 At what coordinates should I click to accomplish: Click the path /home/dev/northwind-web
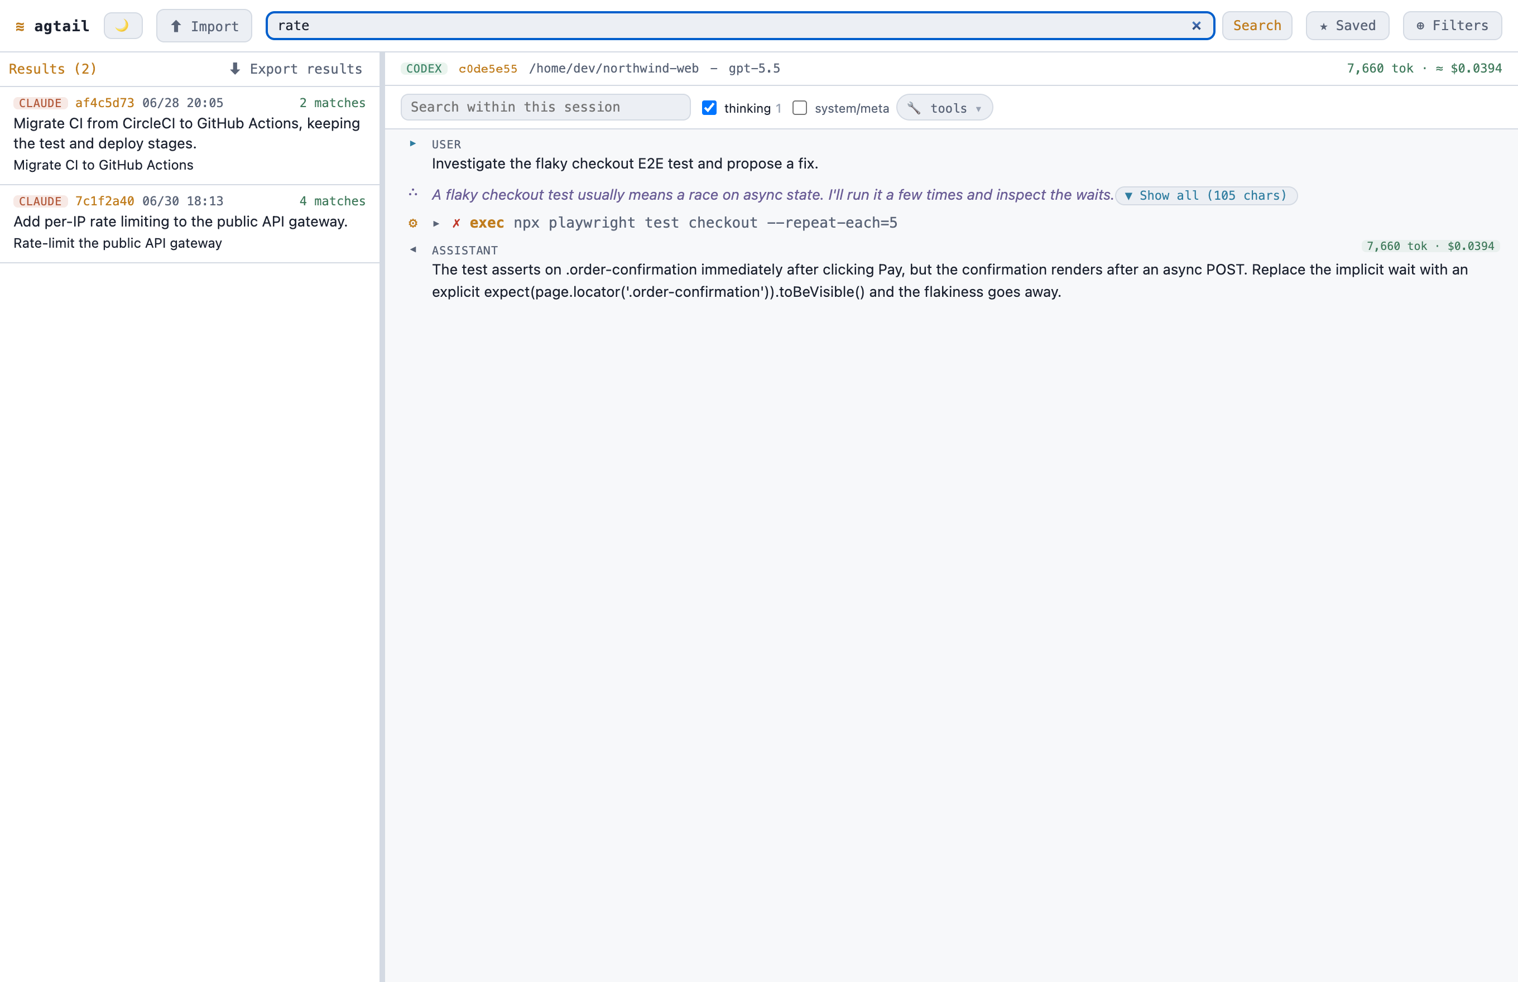pyautogui.click(x=613, y=68)
